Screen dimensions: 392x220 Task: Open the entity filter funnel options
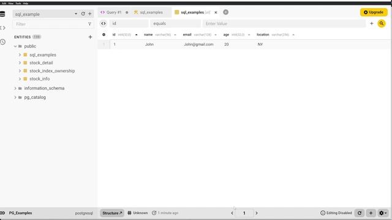click(x=89, y=24)
